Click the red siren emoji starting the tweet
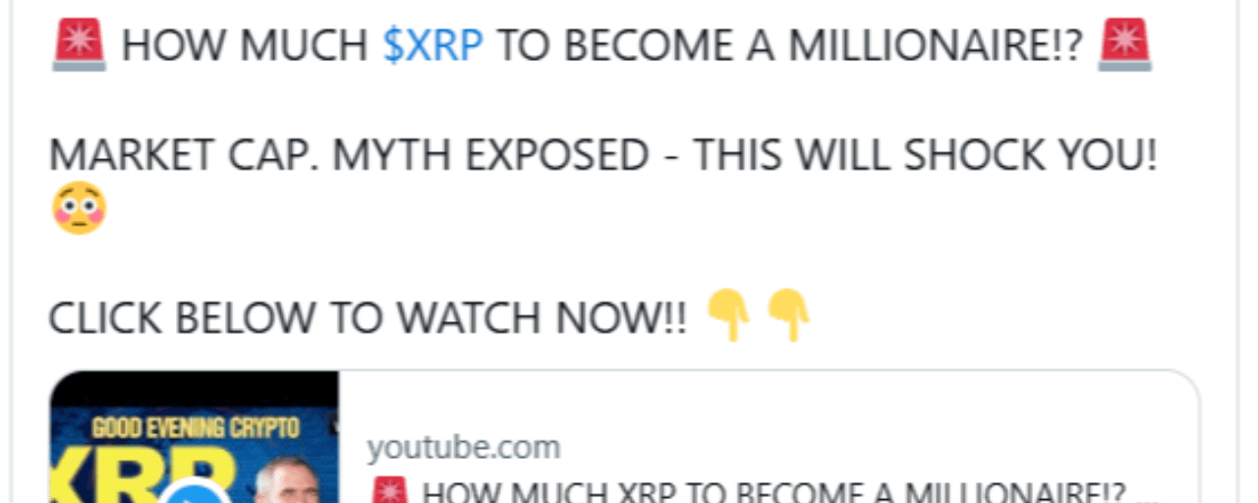The height and width of the screenshot is (503, 1258). click(79, 45)
